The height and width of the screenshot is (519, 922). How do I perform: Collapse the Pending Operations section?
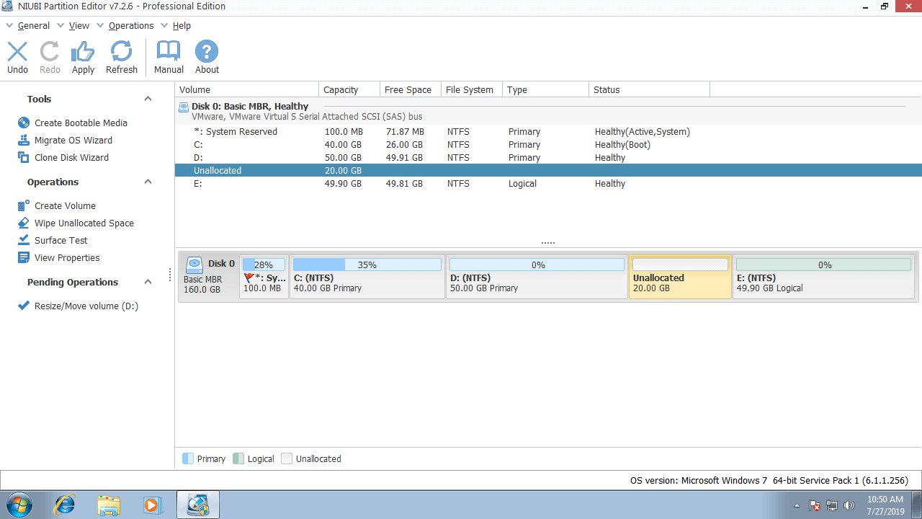[x=148, y=283]
